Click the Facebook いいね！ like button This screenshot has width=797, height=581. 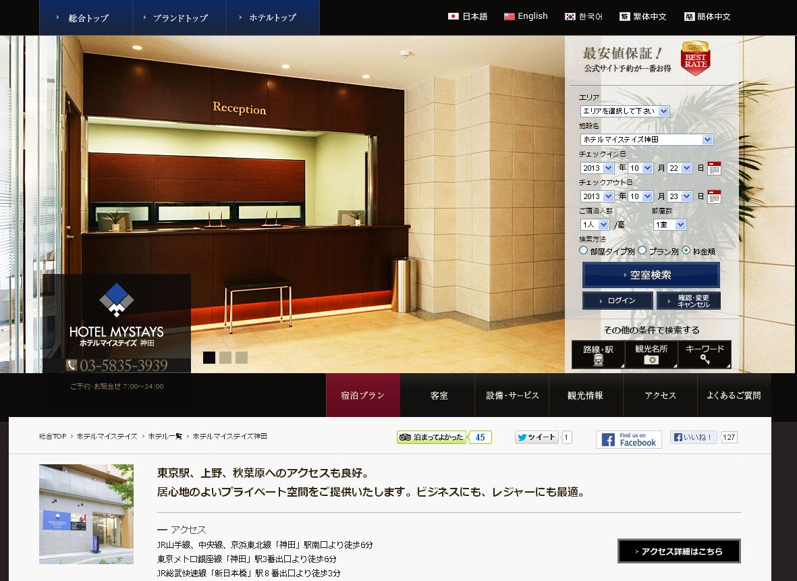pyautogui.click(x=693, y=437)
